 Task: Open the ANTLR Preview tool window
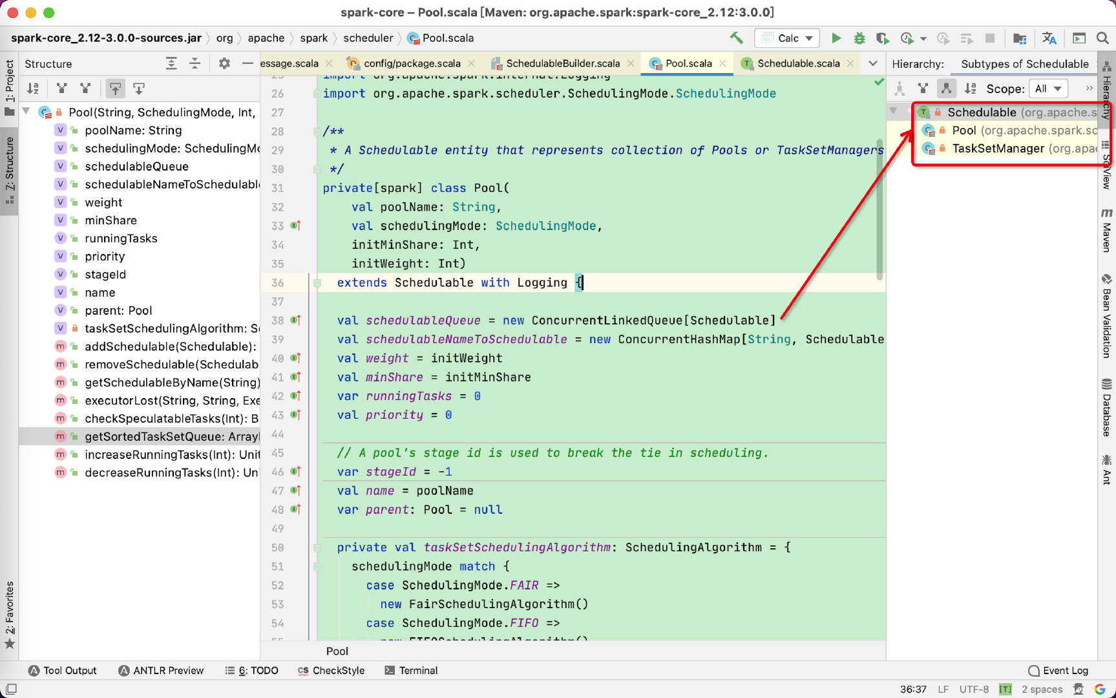(161, 670)
